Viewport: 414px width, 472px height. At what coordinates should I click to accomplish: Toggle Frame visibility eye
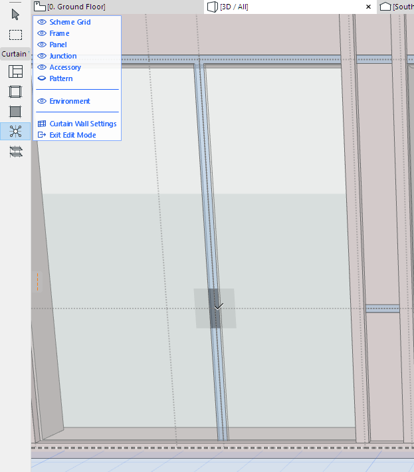point(42,33)
